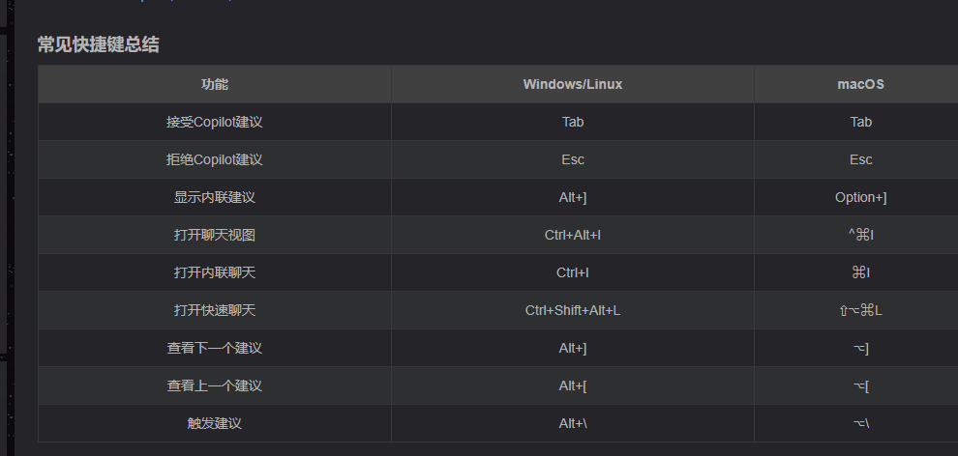
Task: Click the Option+] macOS shortcut cell
Action: [x=860, y=197]
